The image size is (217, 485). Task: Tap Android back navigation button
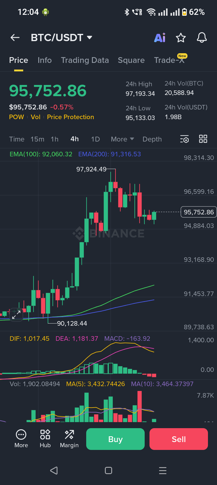click(54, 470)
